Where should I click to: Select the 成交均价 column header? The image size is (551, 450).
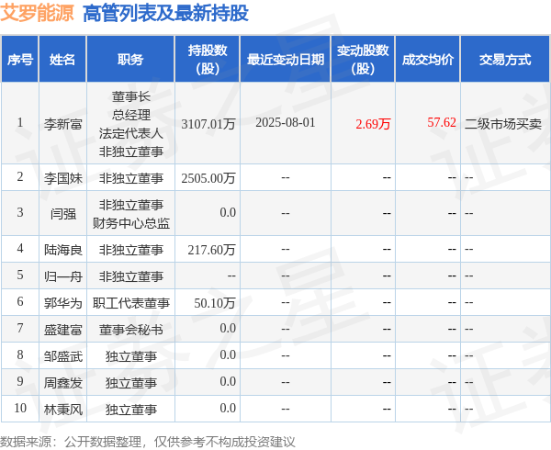click(428, 60)
